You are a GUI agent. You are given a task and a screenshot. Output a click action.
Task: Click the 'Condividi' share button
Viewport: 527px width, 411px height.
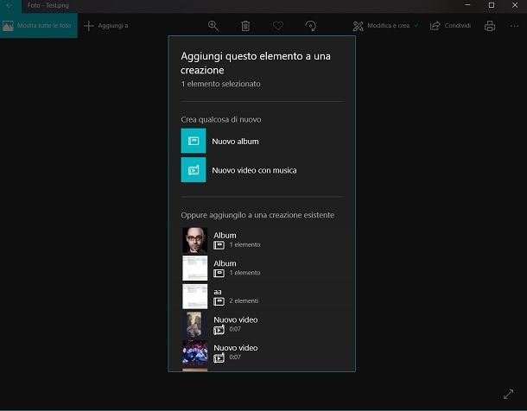pyautogui.click(x=450, y=26)
